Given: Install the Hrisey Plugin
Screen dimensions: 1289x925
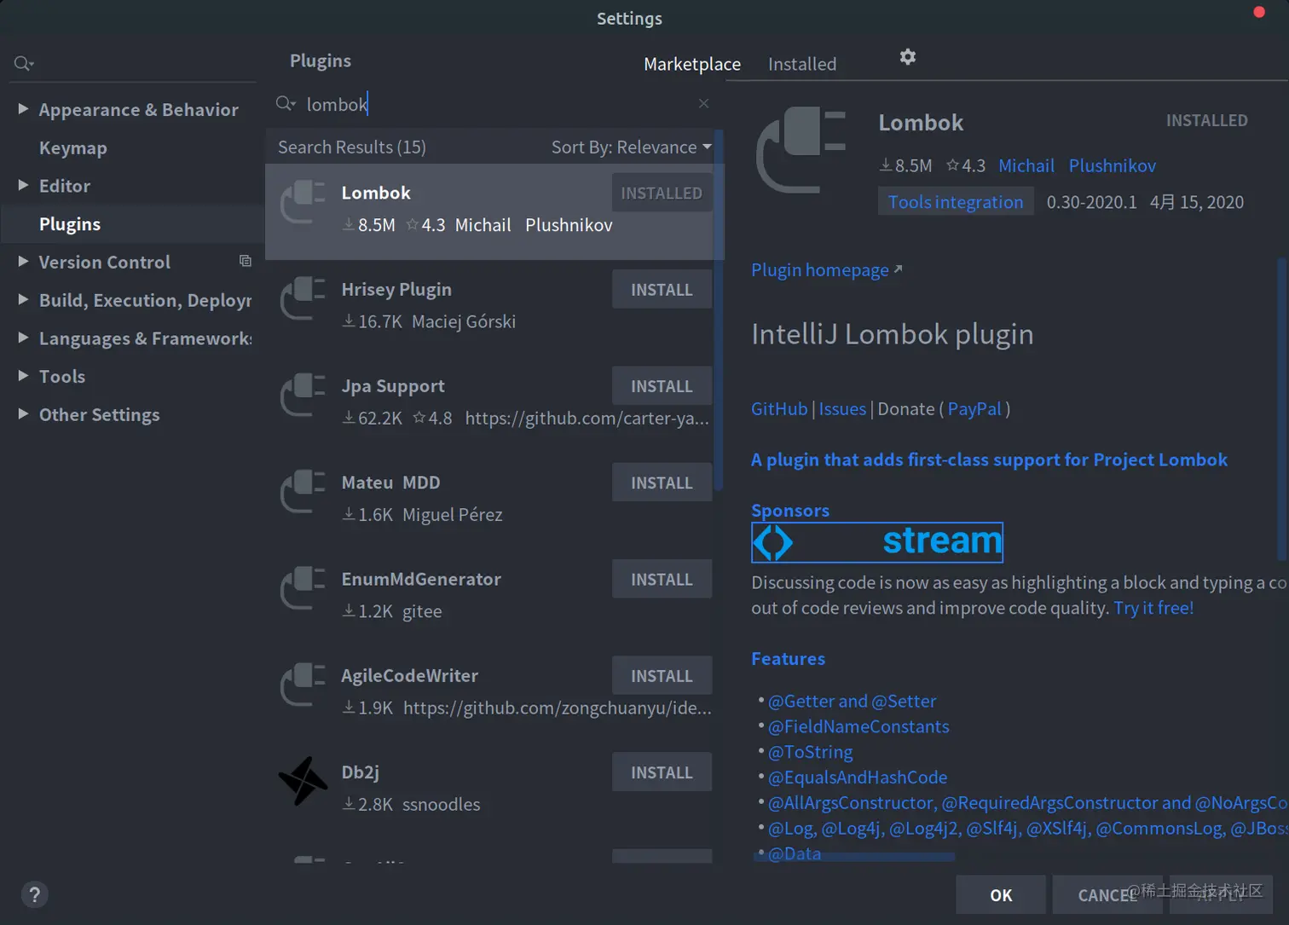Looking at the screenshot, I should [x=662, y=290].
